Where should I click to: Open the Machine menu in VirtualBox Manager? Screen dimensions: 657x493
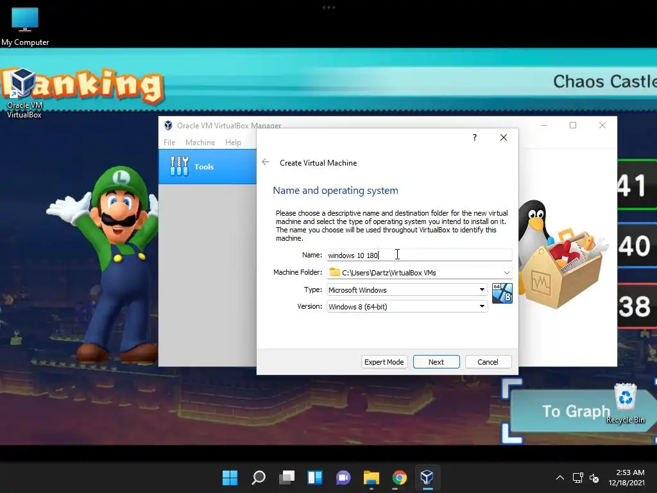200,142
